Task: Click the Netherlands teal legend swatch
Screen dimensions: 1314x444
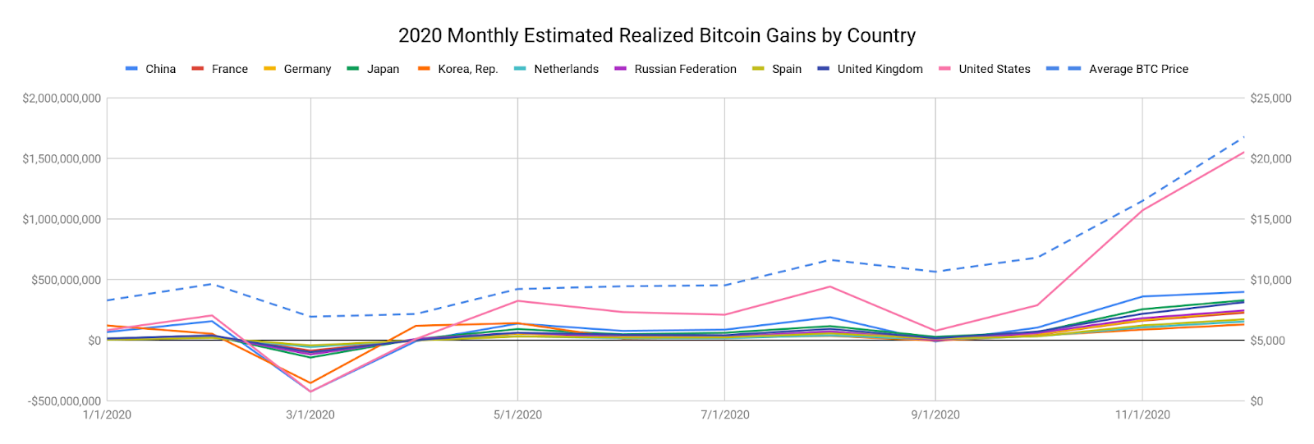Action: (x=520, y=69)
